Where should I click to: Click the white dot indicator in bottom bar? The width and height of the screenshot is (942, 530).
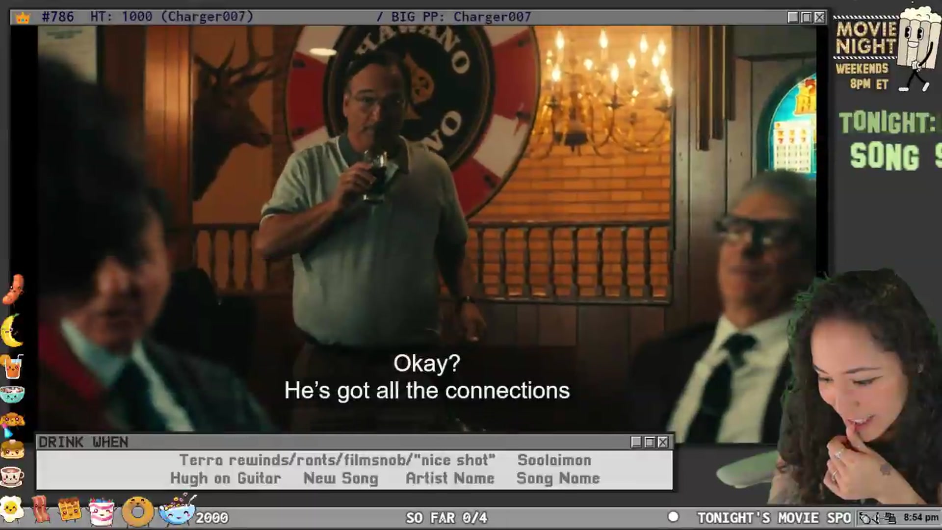673,517
